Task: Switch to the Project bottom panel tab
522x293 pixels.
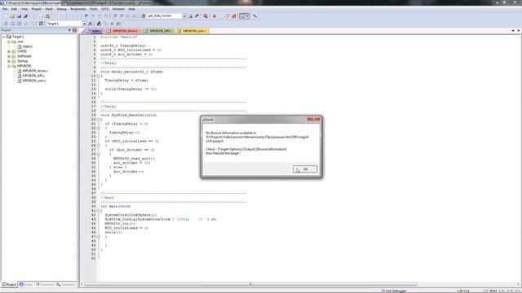Action: coord(9,284)
